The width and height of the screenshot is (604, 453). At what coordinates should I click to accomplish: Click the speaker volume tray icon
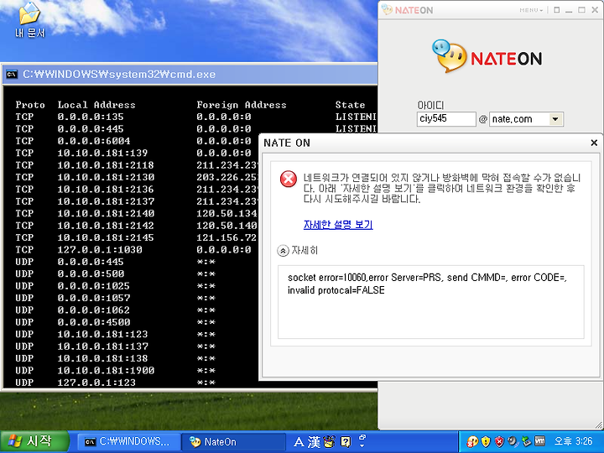513,441
